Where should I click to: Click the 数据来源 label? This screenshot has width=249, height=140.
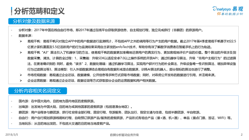coord(25,36)
